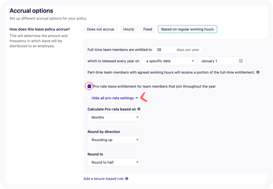The height and width of the screenshot is (189, 273).
Task: Select the Hourly accrual option
Action: (129, 29)
